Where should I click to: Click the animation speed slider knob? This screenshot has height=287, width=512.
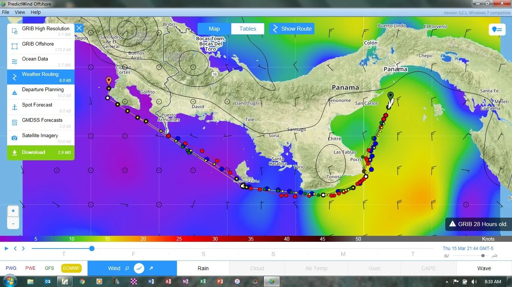coord(483,256)
